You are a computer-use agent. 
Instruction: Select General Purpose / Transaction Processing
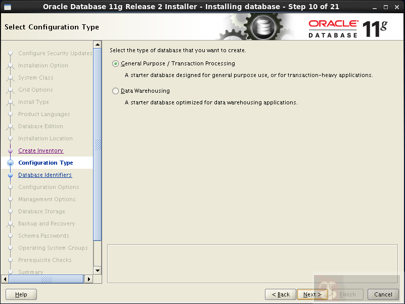coord(115,63)
